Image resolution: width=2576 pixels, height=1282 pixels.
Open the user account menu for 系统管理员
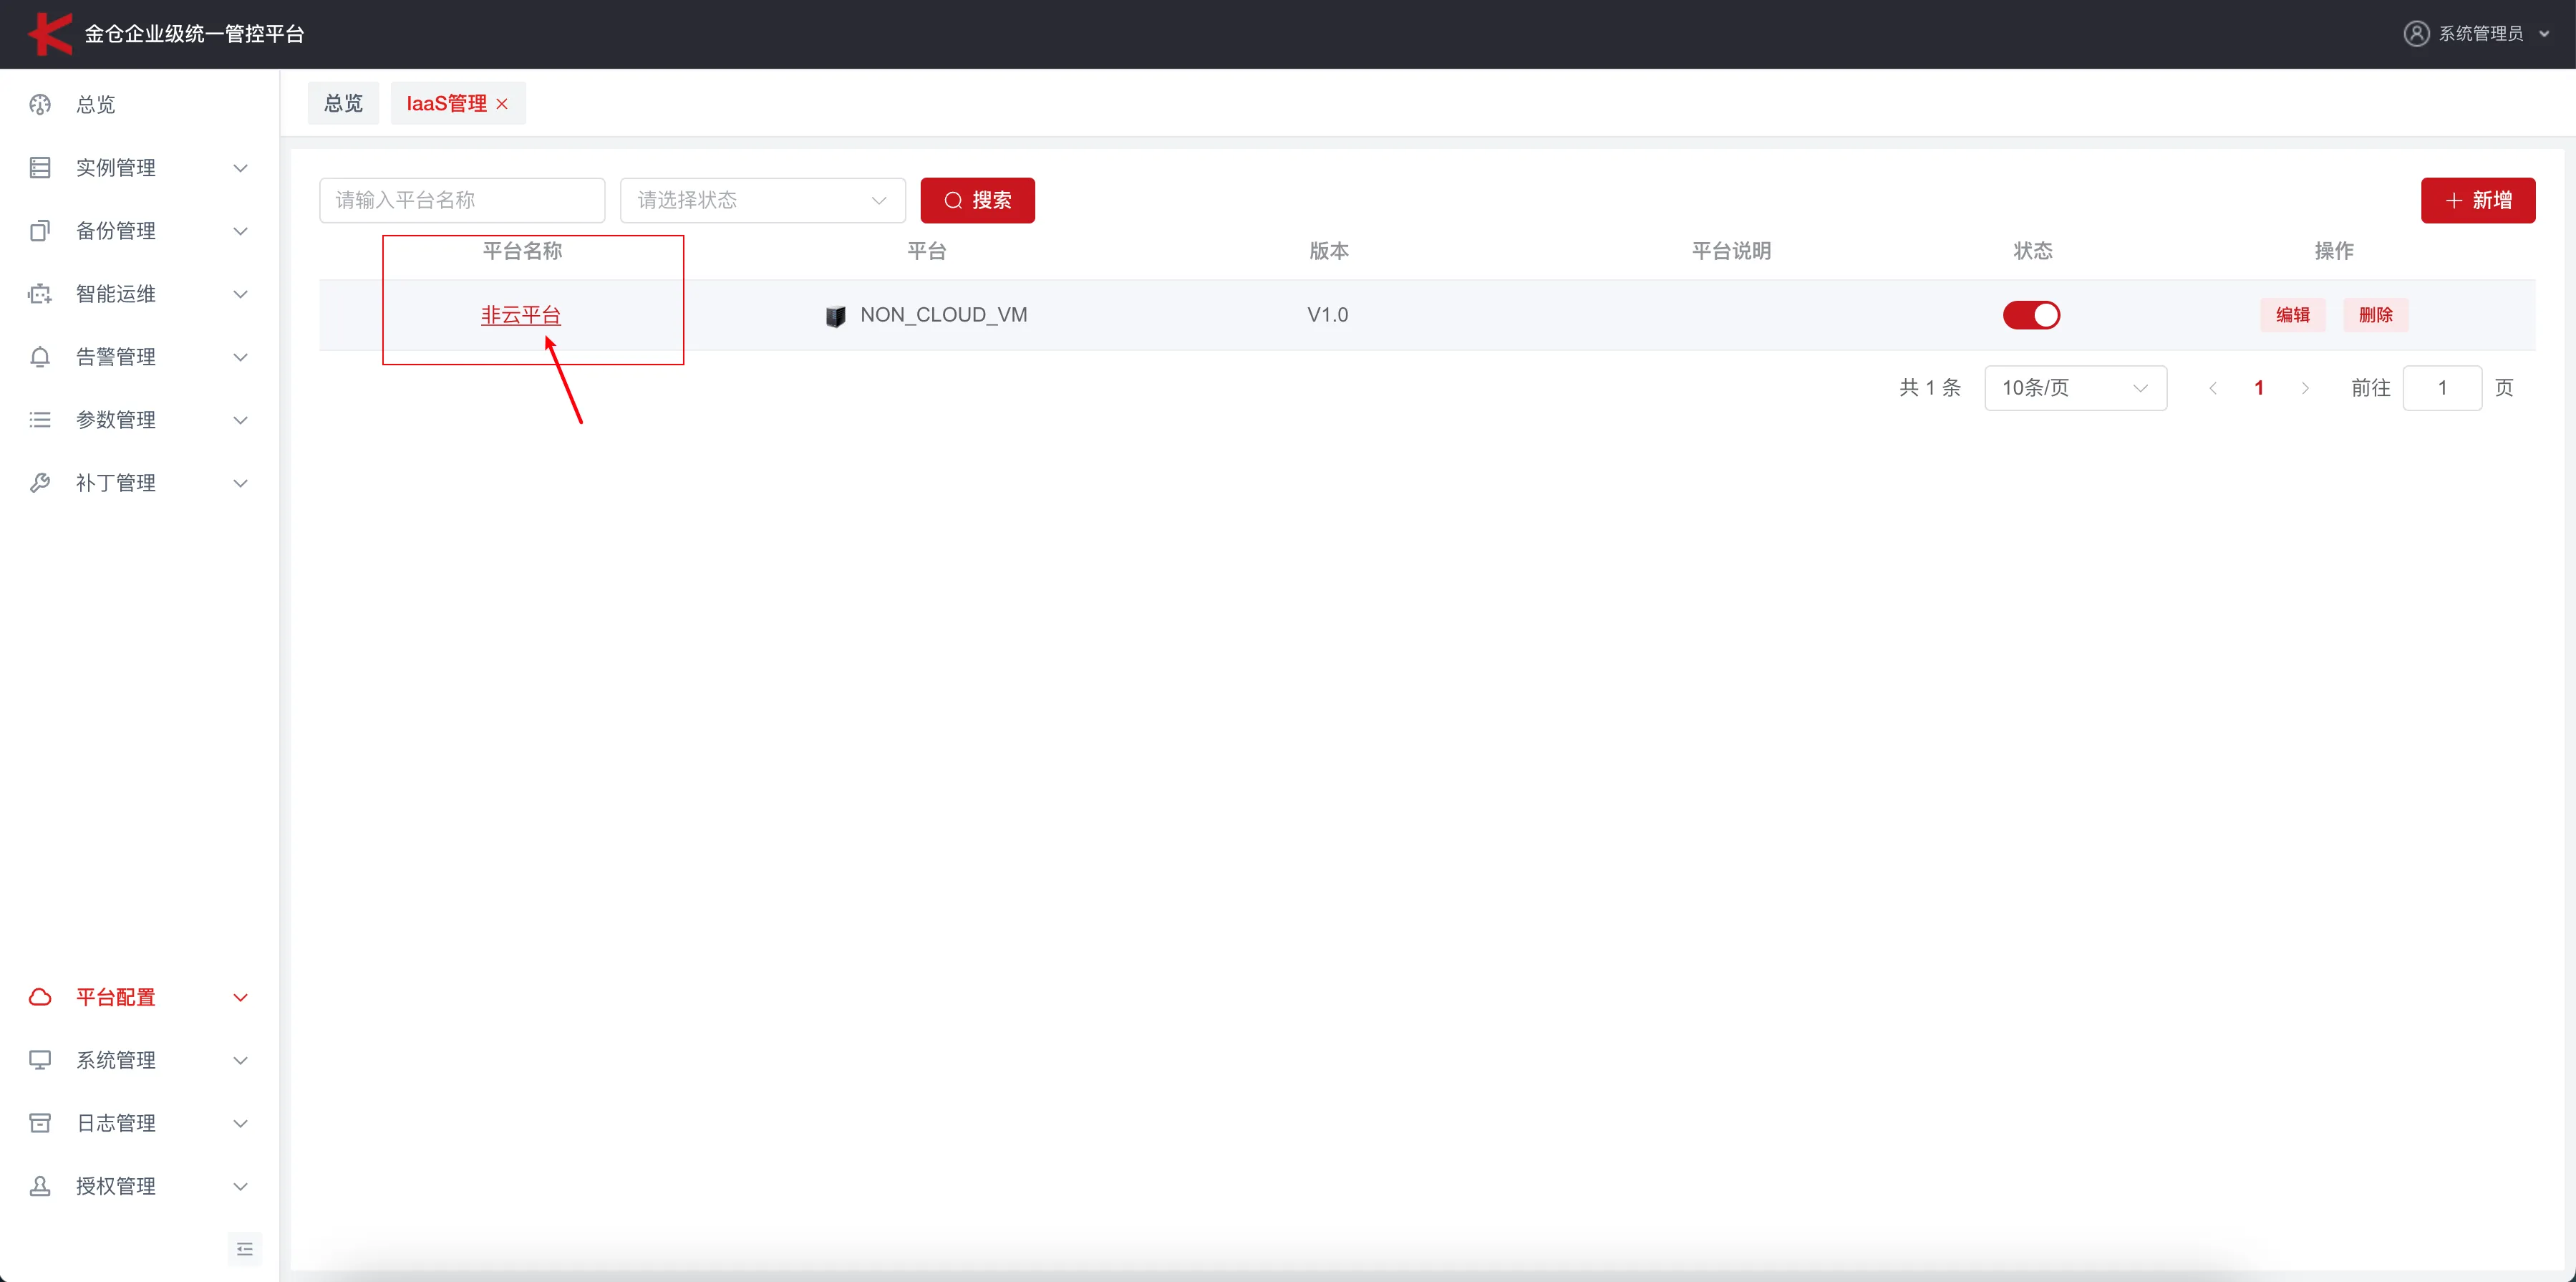[2478, 33]
